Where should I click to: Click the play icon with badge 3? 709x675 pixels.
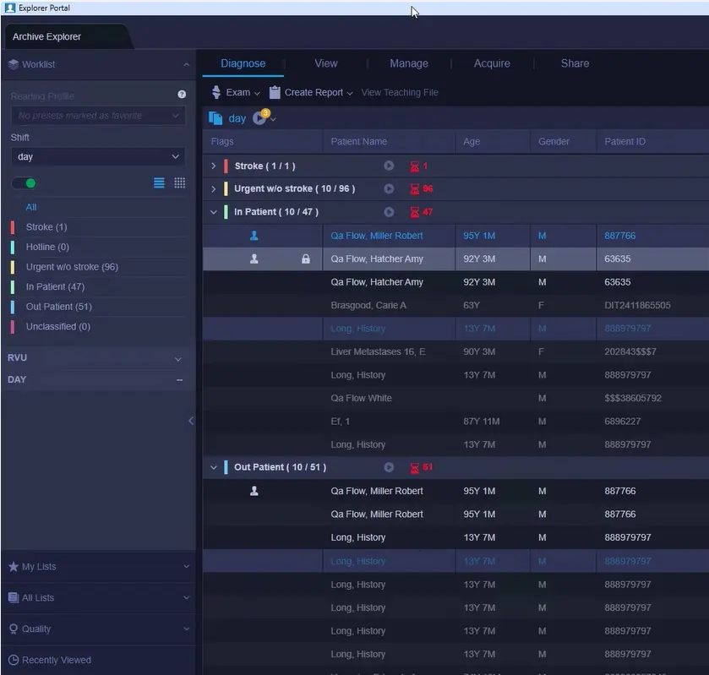259,117
